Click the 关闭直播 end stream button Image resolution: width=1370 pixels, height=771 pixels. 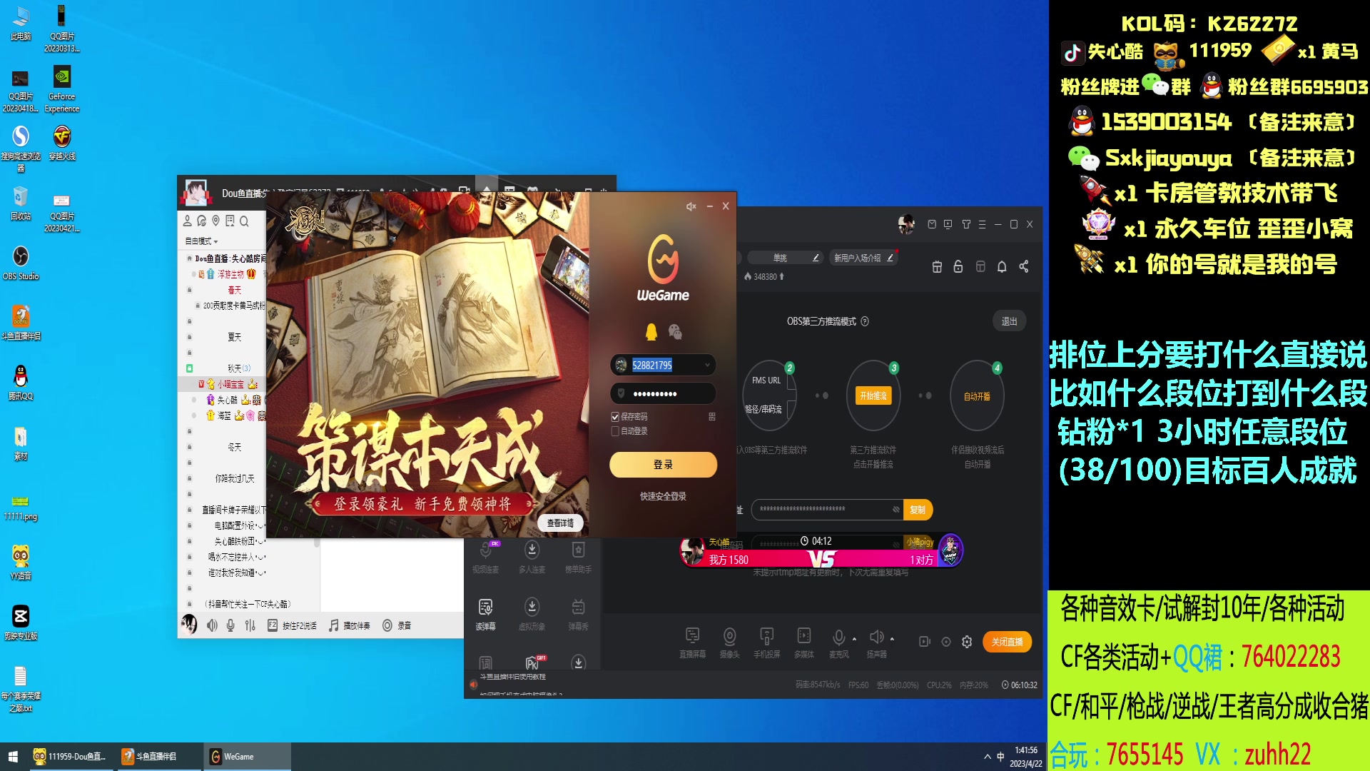pos(1007,642)
